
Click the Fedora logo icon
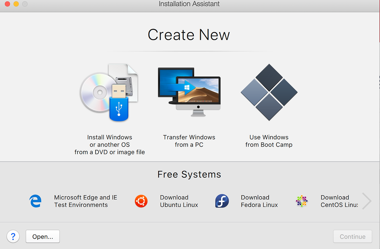222,201
